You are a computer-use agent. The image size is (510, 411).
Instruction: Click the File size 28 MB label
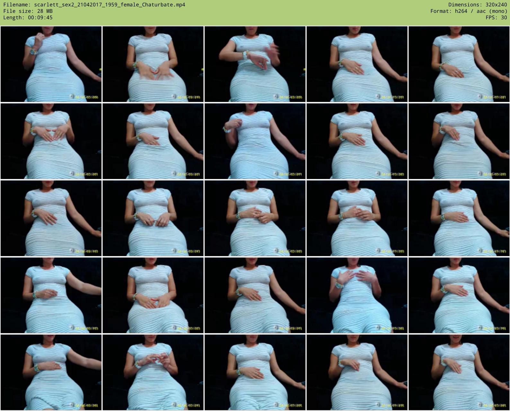[x=28, y=11]
